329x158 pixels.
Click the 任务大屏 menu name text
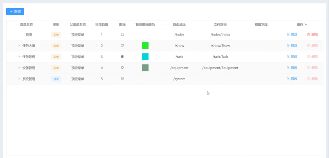[x=29, y=46]
